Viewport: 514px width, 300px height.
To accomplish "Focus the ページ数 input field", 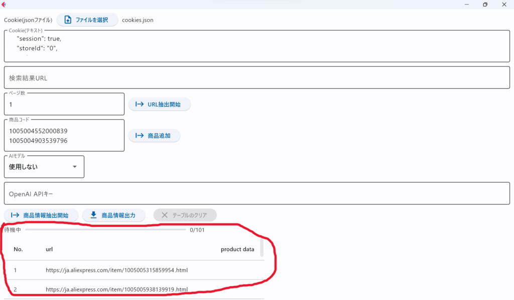I will (x=64, y=105).
